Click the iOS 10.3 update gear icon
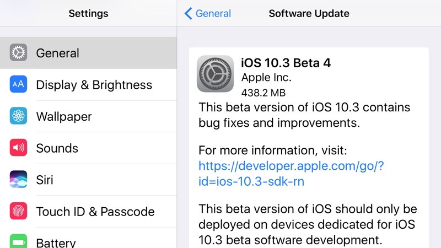 click(x=215, y=74)
